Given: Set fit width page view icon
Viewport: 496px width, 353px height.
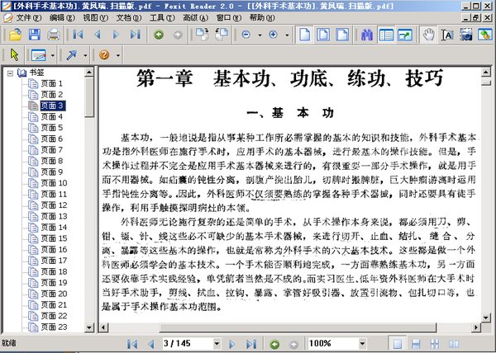Looking at the screenshot, I should pyautogui.click(x=342, y=35).
